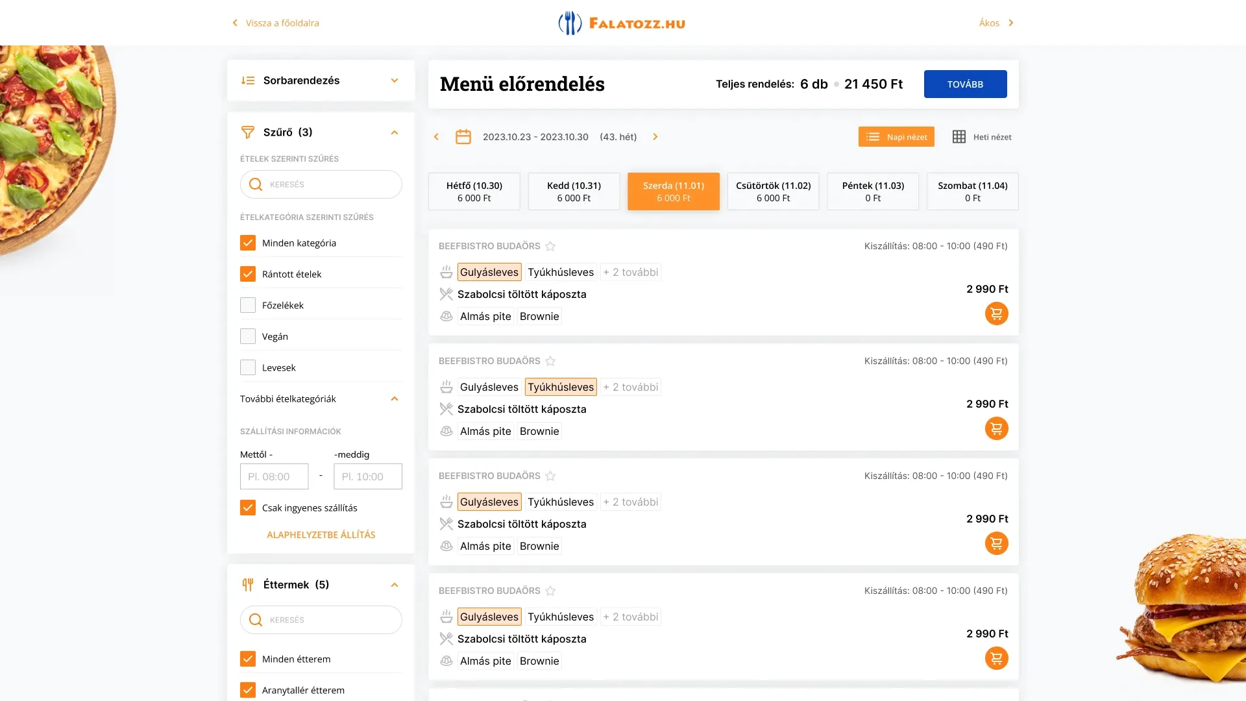Click the food search KERESÉS field
Screen dimensions: 1246x701
[x=321, y=184]
